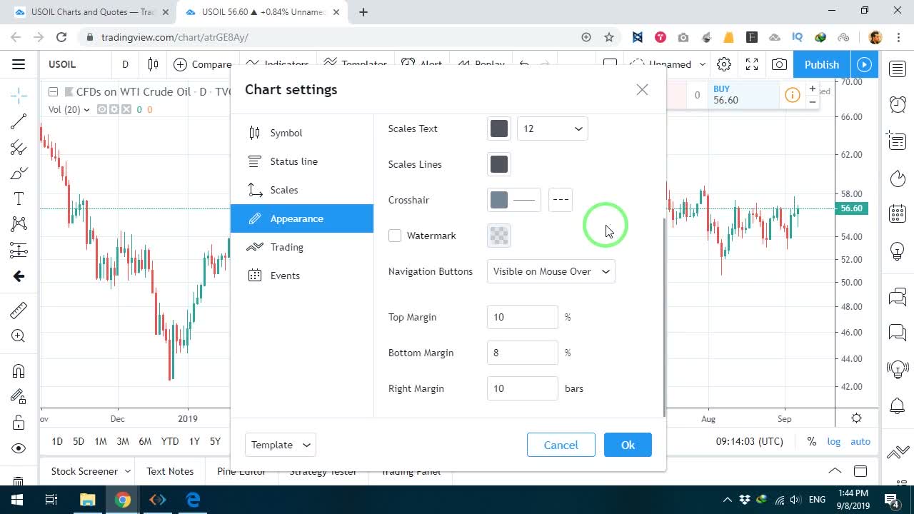
Task: Open Chrome from the taskbar
Action: [123, 500]
